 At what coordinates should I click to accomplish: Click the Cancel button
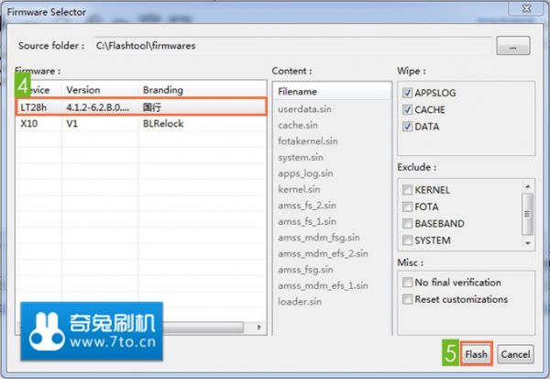(x=515, y=354)
